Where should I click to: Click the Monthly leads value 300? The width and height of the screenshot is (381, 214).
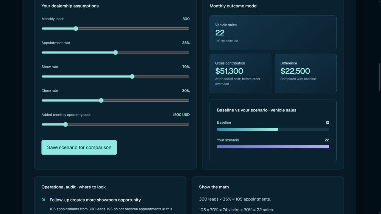(186, 19)
